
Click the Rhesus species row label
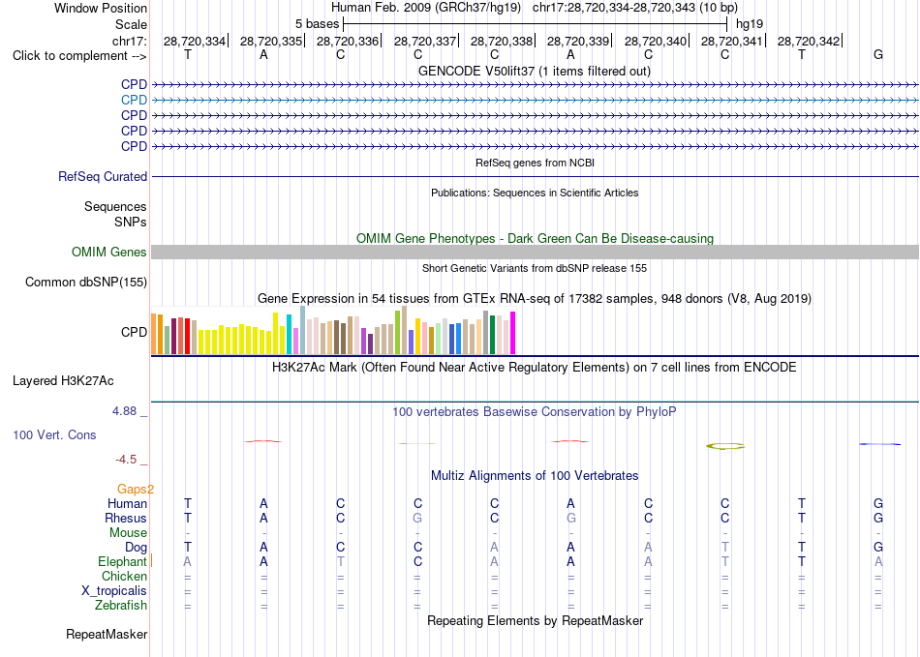[126, 518]
